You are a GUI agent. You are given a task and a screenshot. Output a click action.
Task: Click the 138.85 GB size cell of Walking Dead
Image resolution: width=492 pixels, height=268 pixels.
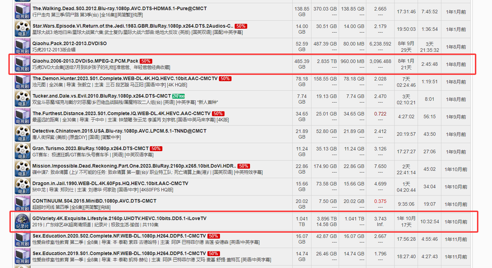point(302,12)
